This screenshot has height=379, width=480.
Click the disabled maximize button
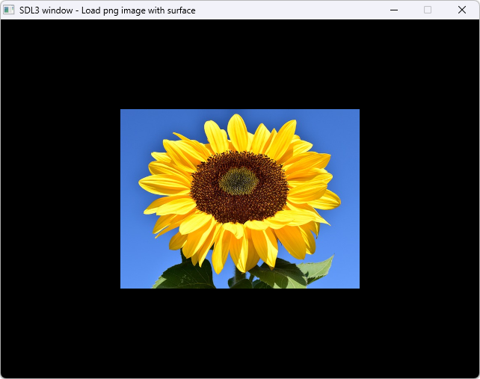[x=428, y=10]
